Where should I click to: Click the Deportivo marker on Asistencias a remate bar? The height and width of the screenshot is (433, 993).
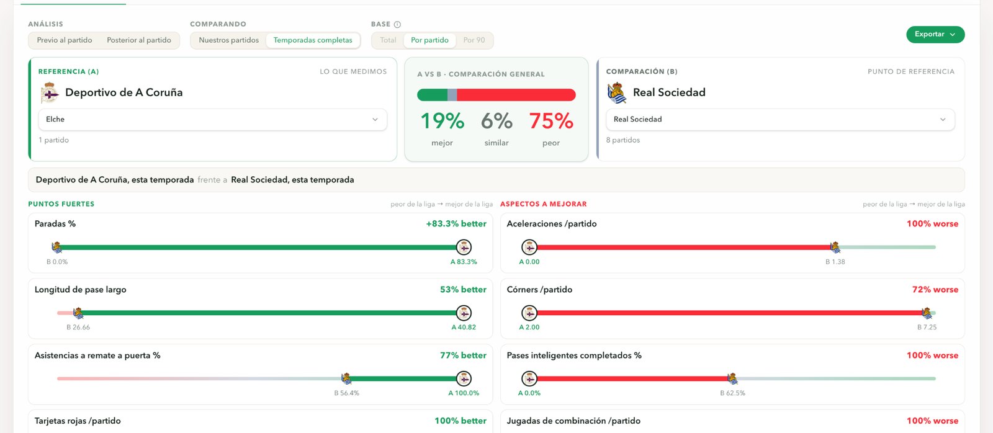464,378
